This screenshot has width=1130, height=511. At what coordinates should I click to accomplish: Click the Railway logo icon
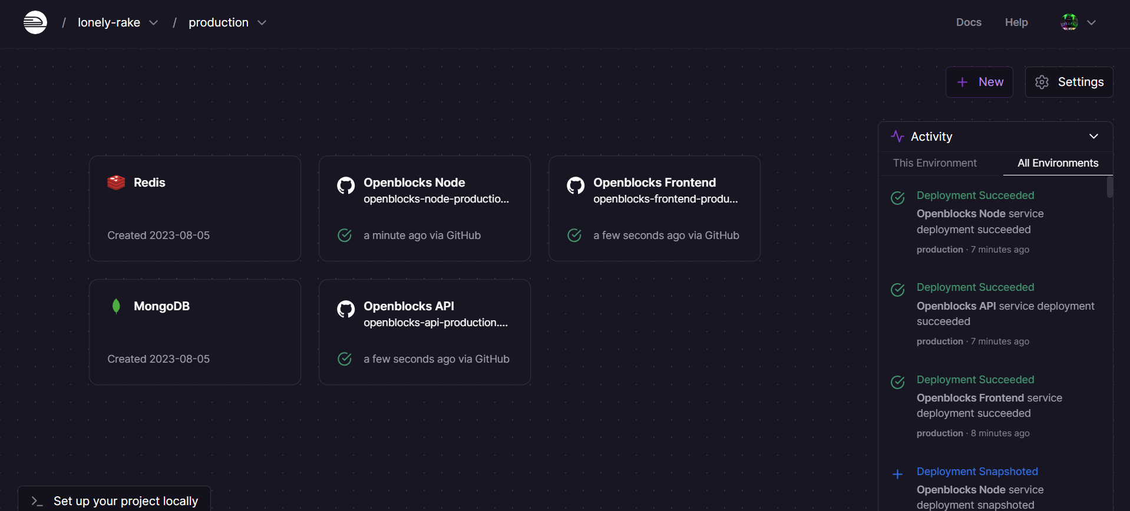coord(35,22)
